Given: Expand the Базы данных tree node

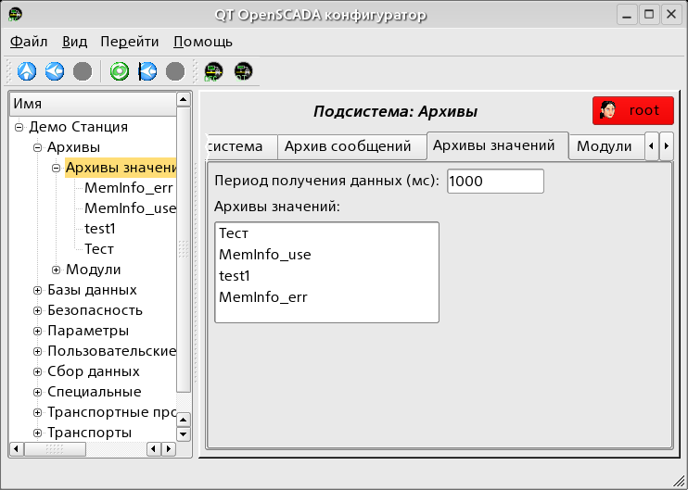Looking at the screenshot, I should coord(38,291).
